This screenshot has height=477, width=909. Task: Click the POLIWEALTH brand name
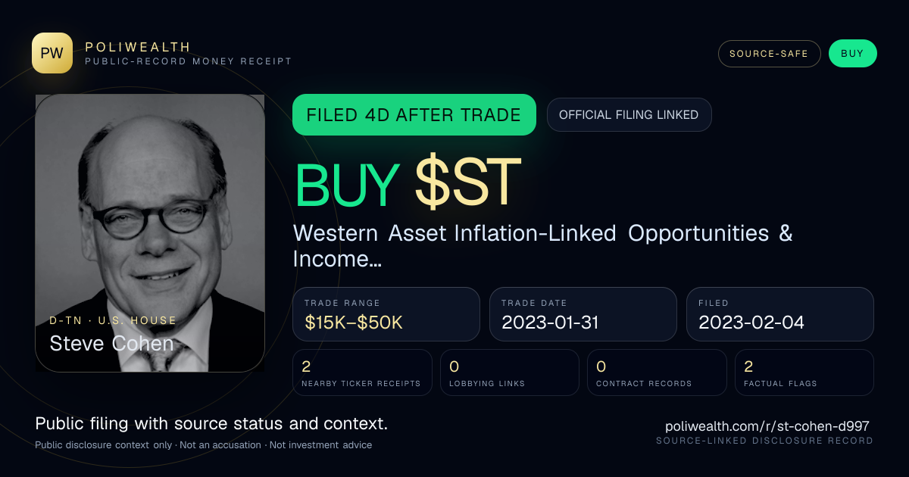(x=138, y=47)
